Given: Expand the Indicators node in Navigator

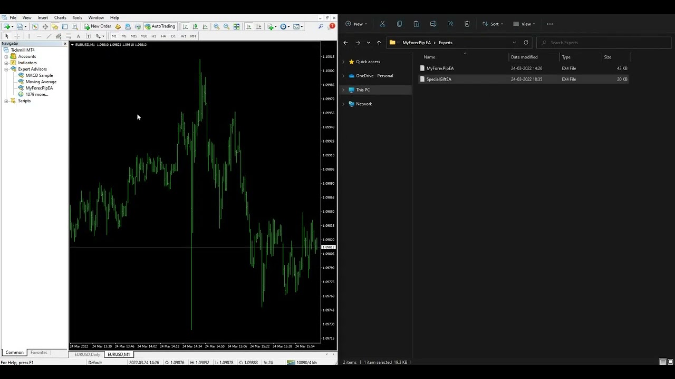Looking at the screenshot, I should pyautogui.click(x=6, y=63).
